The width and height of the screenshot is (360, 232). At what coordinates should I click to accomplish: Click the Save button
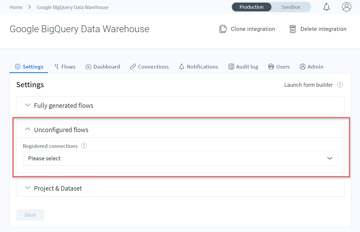[x=30, y=215]
